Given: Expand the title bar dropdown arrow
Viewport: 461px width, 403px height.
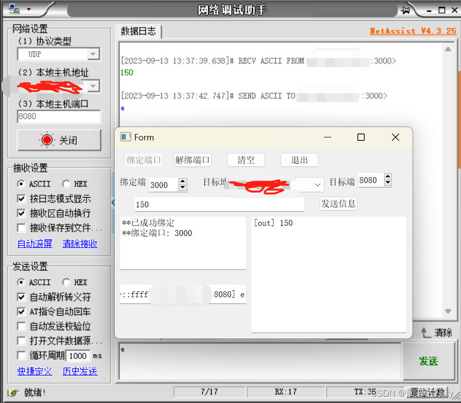Looking at the screenshot, I should tap(29, 9).
